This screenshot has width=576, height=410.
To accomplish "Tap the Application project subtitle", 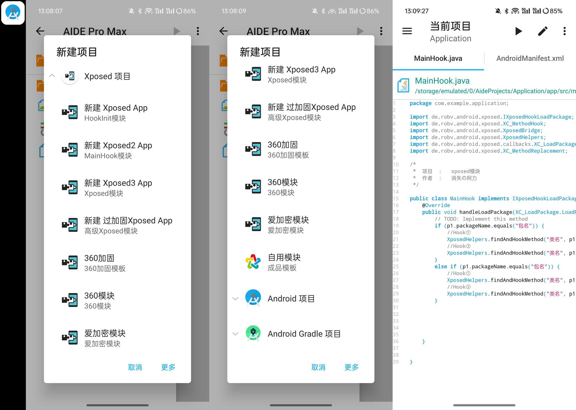I will 451,38.
